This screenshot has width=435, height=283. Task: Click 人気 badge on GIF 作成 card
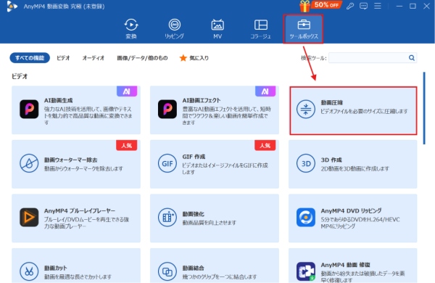[x=265, y=145]
